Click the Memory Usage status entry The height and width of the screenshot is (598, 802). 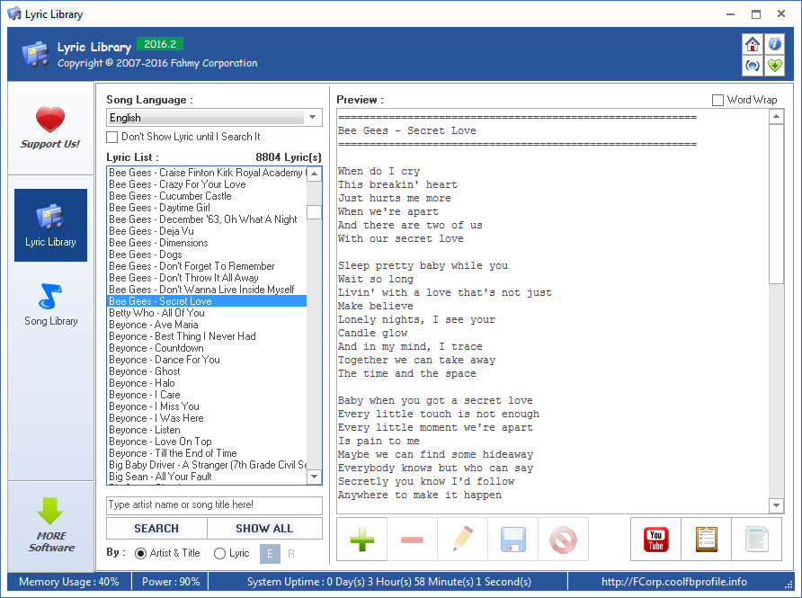tap(69, 582)
